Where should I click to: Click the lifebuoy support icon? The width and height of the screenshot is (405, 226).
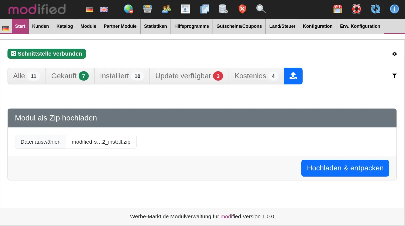[357, 9]
